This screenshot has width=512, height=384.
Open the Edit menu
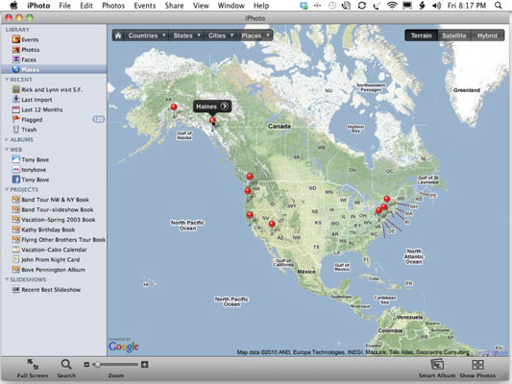86,6
